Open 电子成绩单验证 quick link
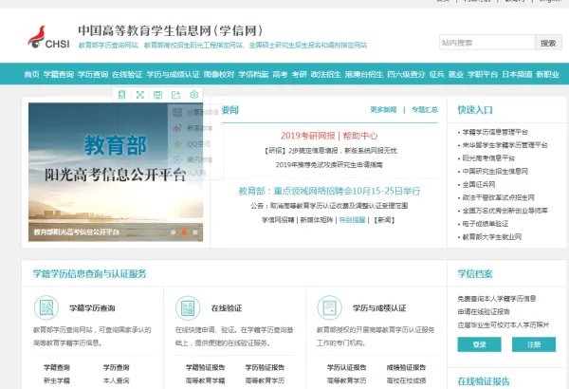Image resolution: width=569 pixels, height=389 pixels. click(486, 223)
